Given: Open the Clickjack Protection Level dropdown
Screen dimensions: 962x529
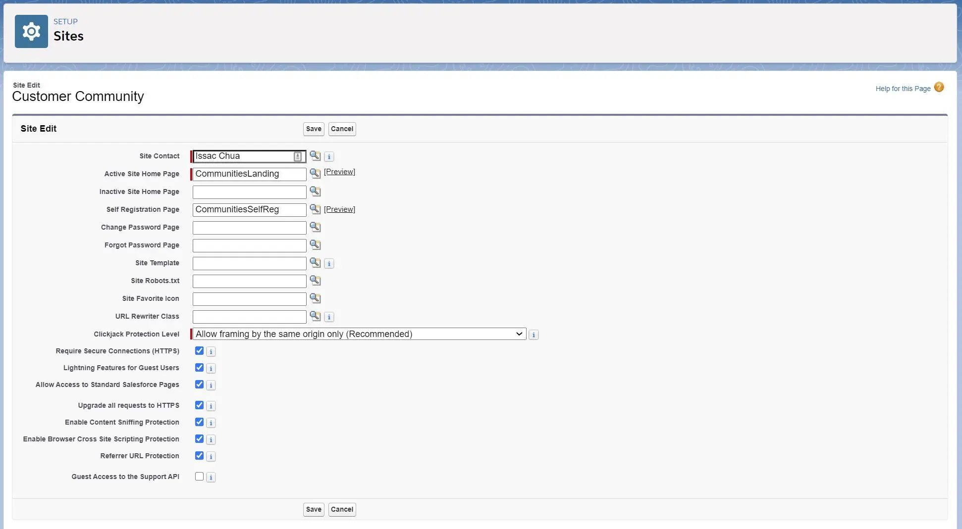Looking at the screenshot, I should click(359, 334).
